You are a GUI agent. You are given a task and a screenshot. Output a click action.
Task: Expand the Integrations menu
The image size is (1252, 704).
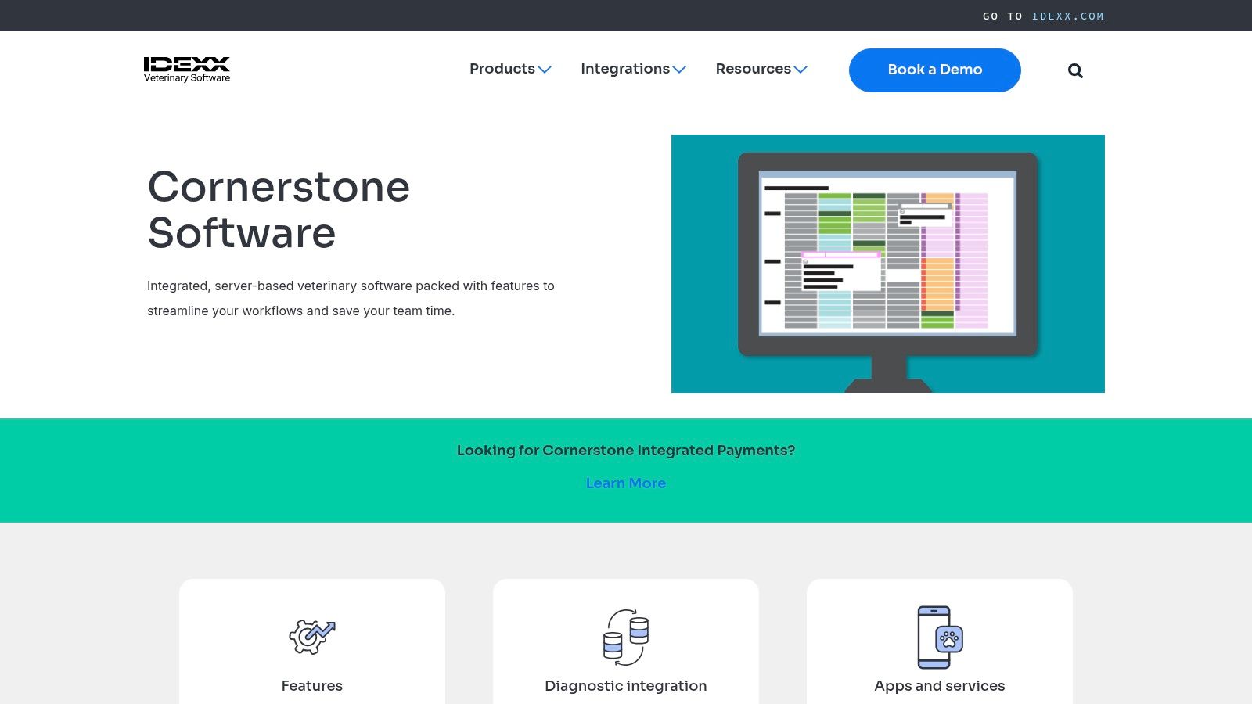pos(633,69)
